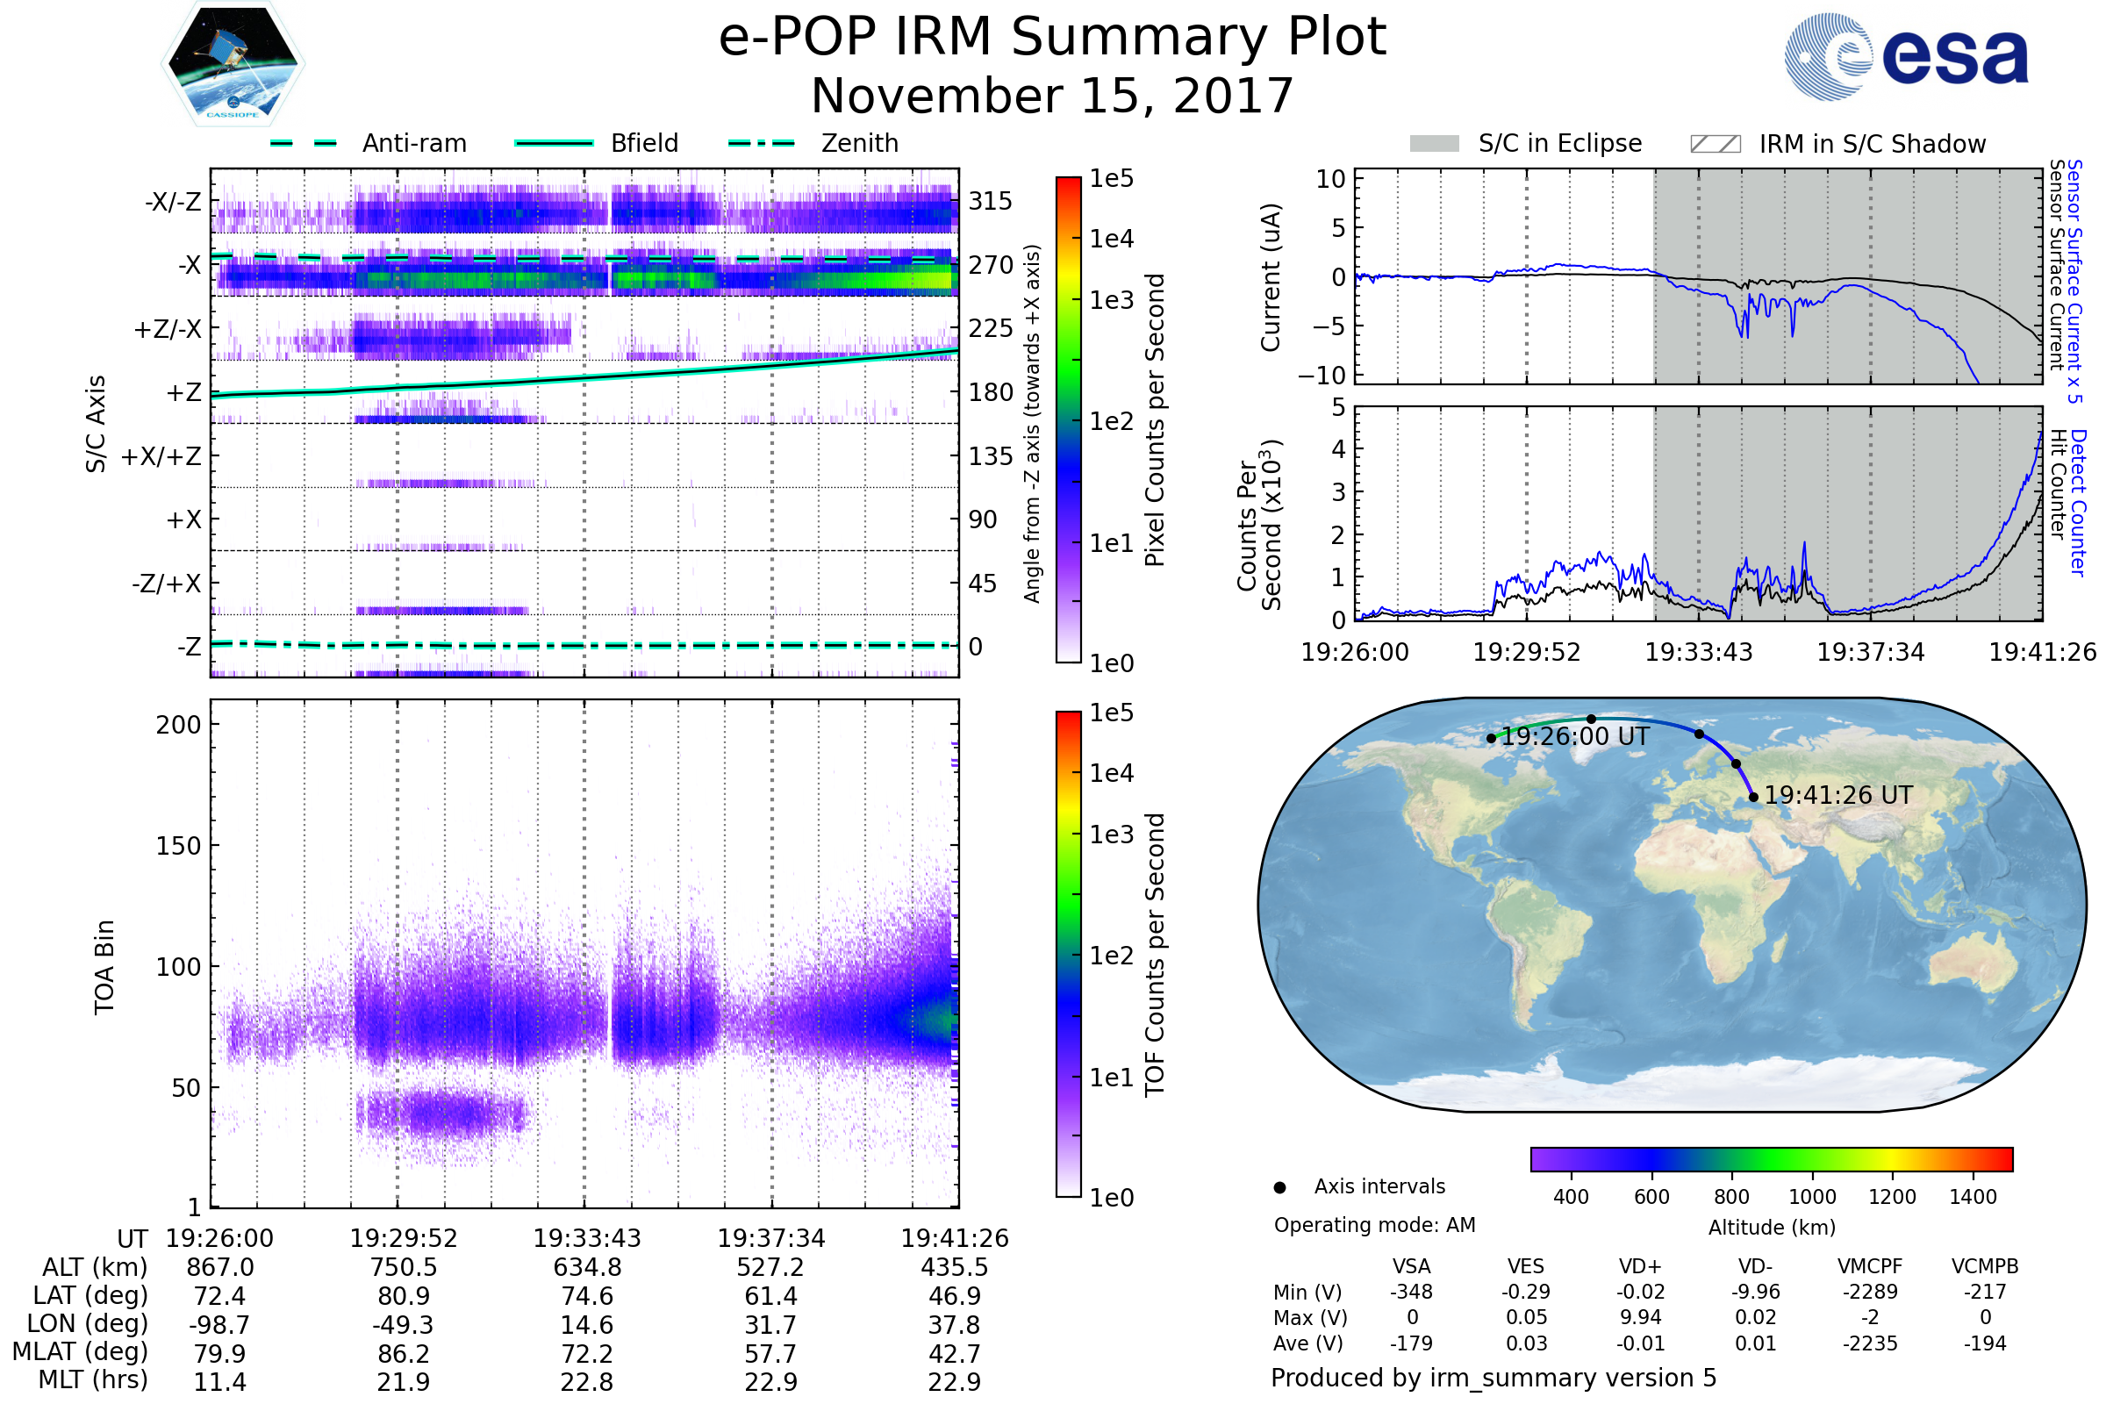Click the TOF Counts per Second colorbar
The height and width of the screenshot is (1404, 2106).
[x=1068, y=954]
